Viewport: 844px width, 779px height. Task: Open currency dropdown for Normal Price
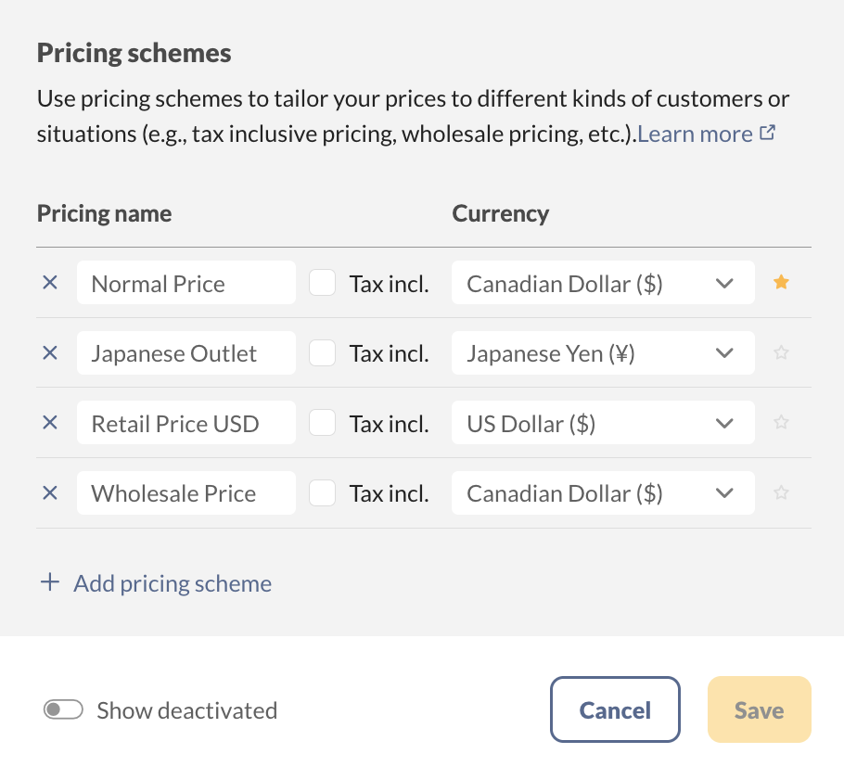(603, 283)
